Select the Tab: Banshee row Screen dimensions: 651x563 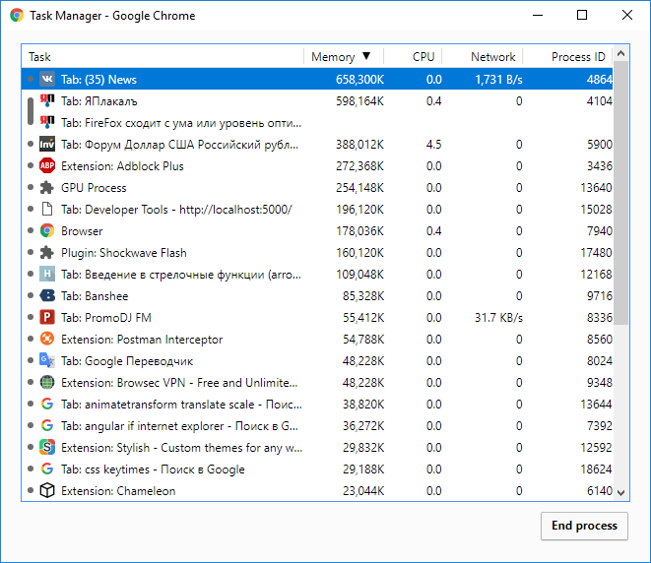tap(317, 296)
